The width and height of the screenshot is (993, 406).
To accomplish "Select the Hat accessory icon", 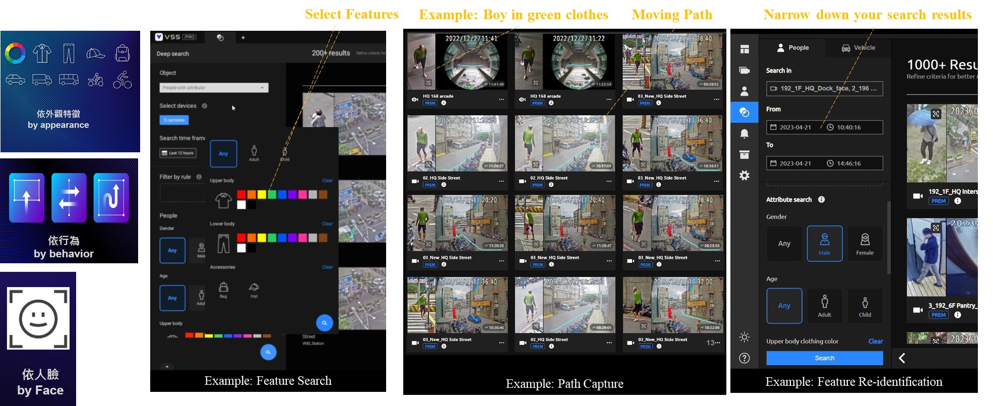I will (254, 288).
